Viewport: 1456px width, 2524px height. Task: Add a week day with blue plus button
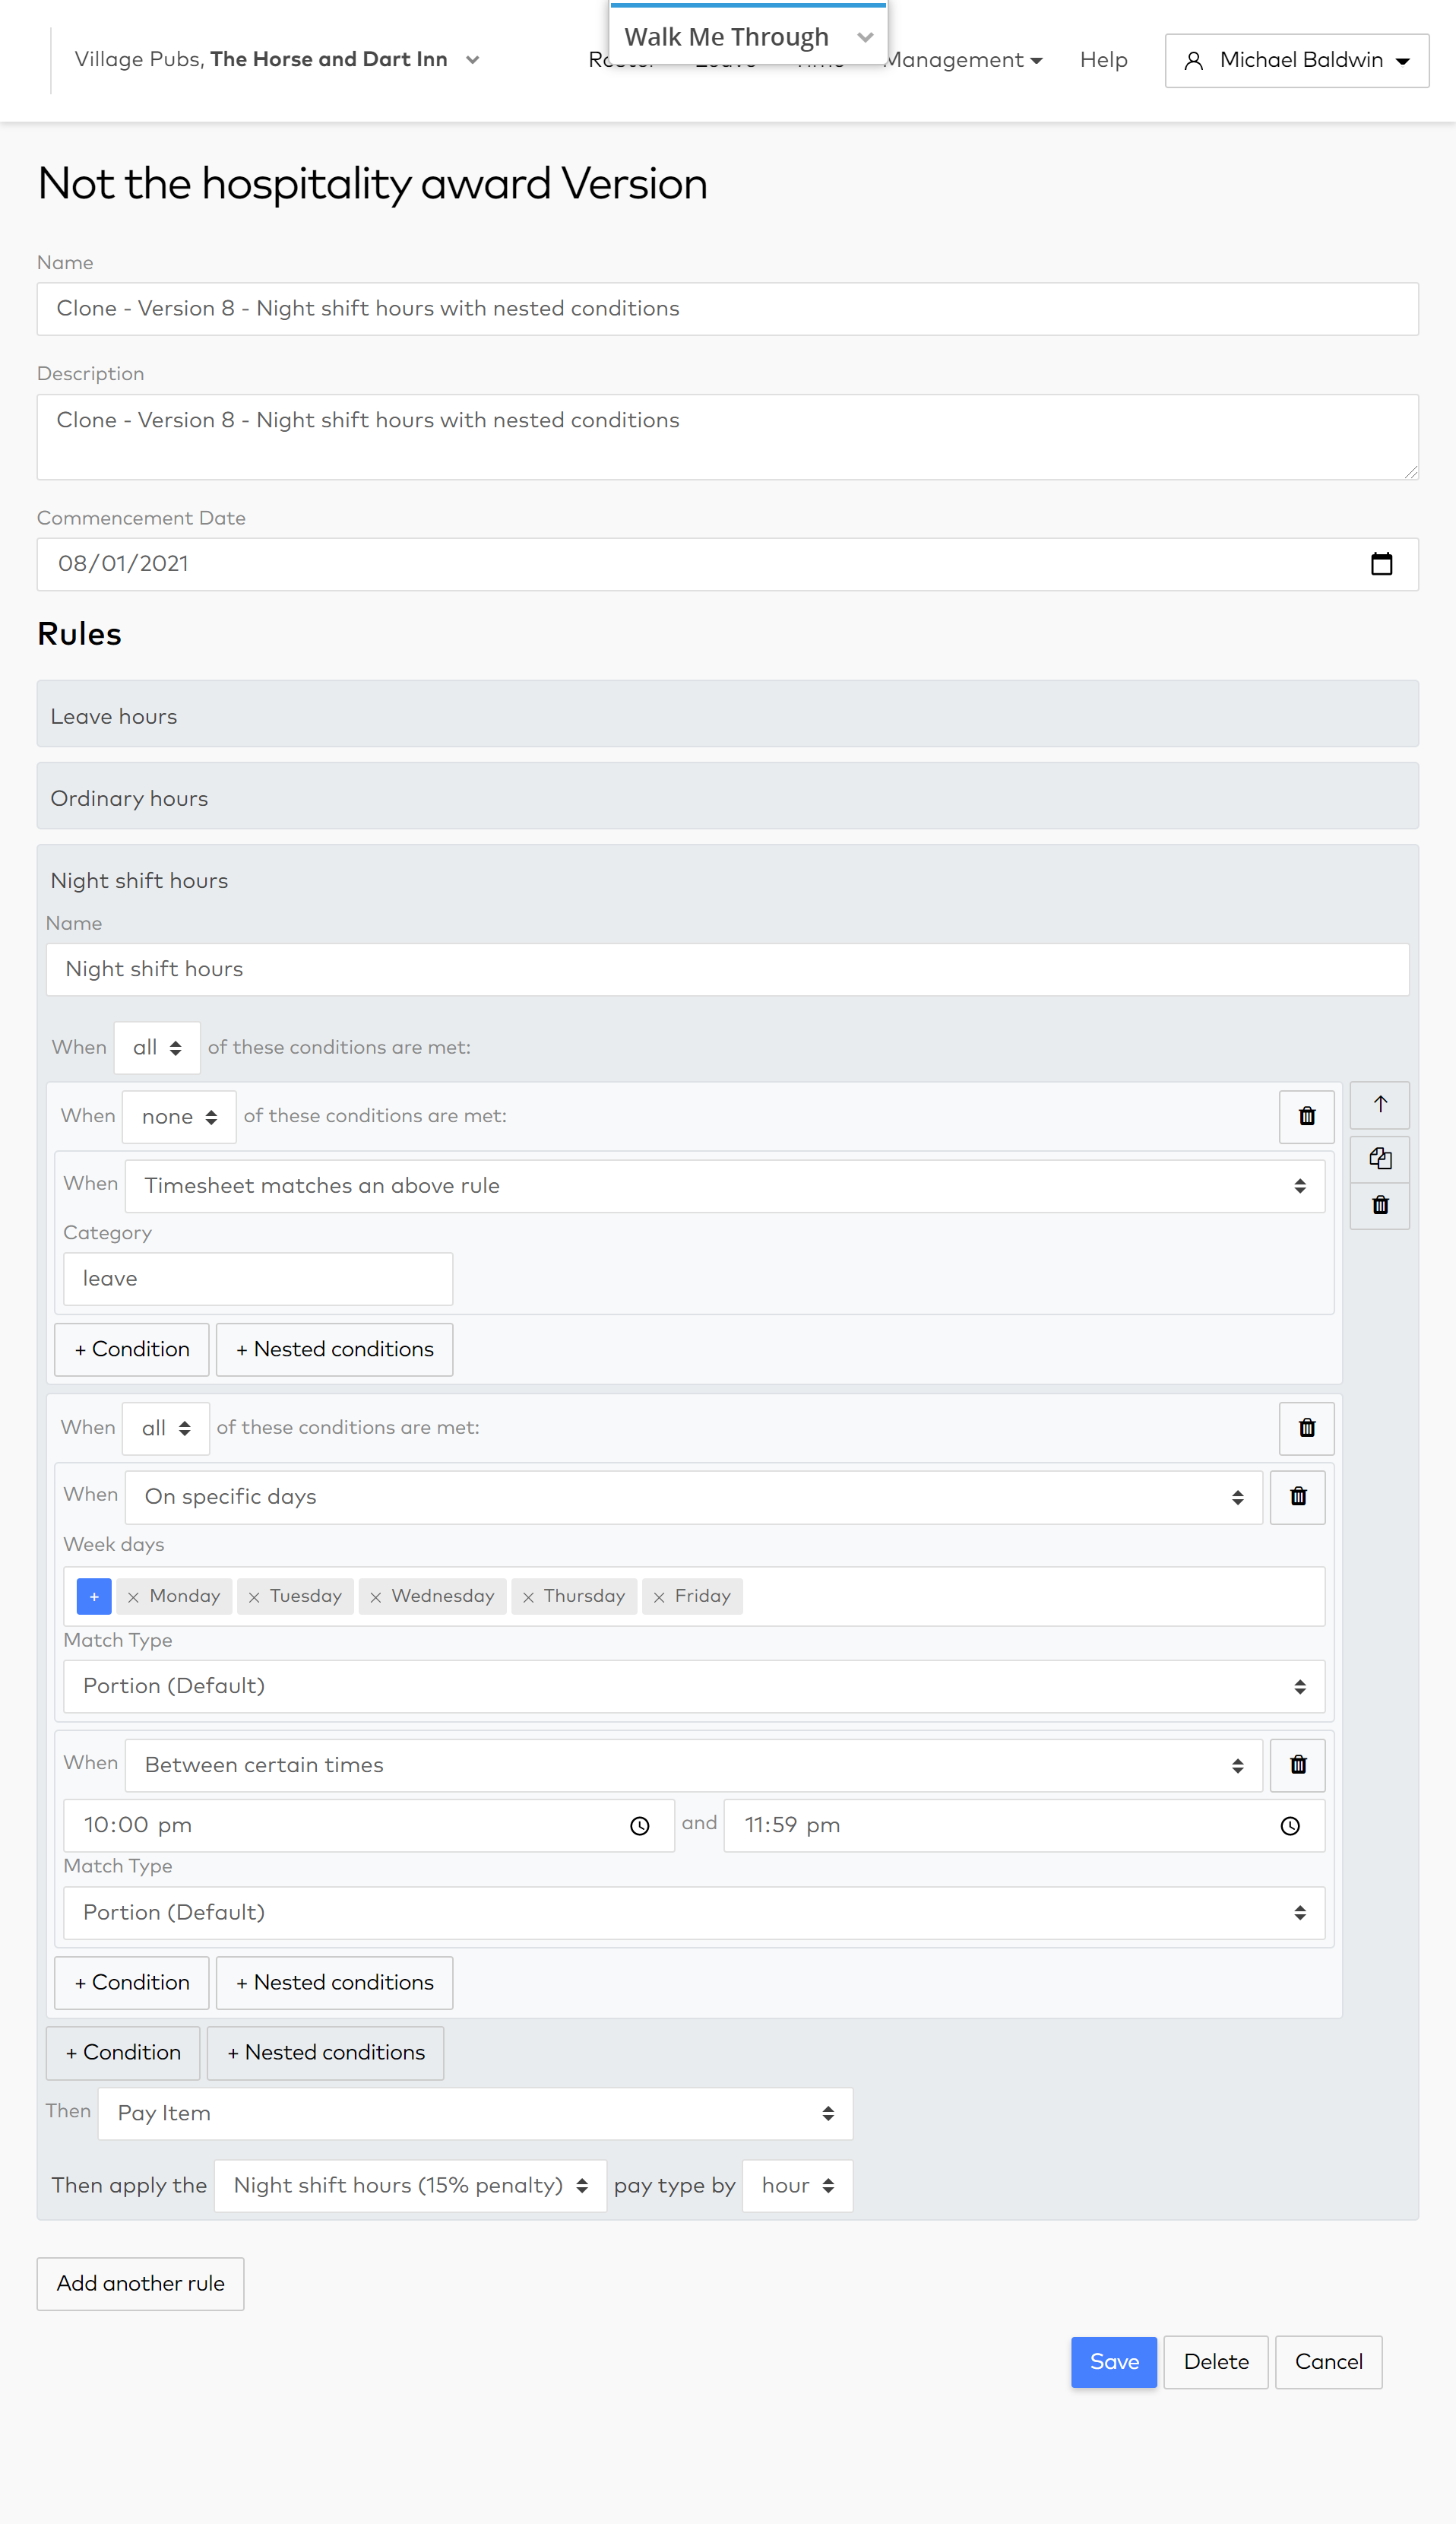(94, 1597)
